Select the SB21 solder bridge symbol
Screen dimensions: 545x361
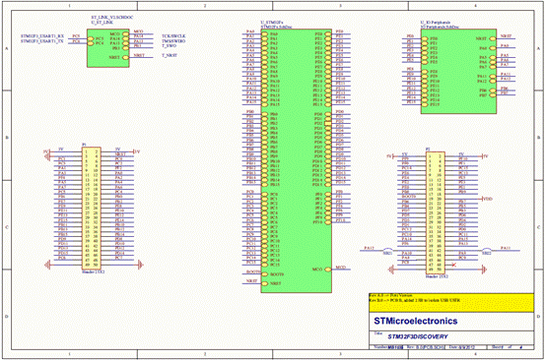click(x=388, y=251)
